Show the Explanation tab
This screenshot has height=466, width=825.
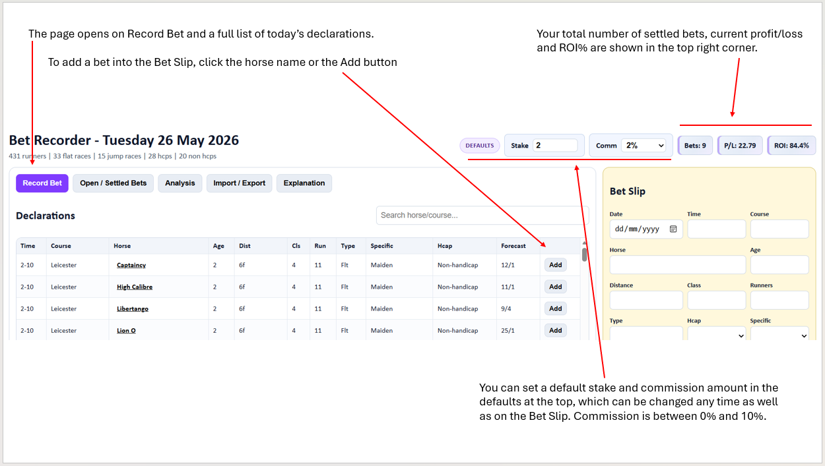304,183
